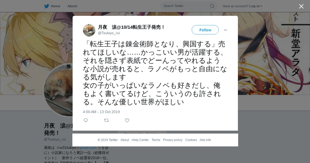Viewport: 310px width, 163px height.
Task: Follow @Tsukiyo_rui with the Follow button
Action: pyautogui.click(x=205, y=30)
